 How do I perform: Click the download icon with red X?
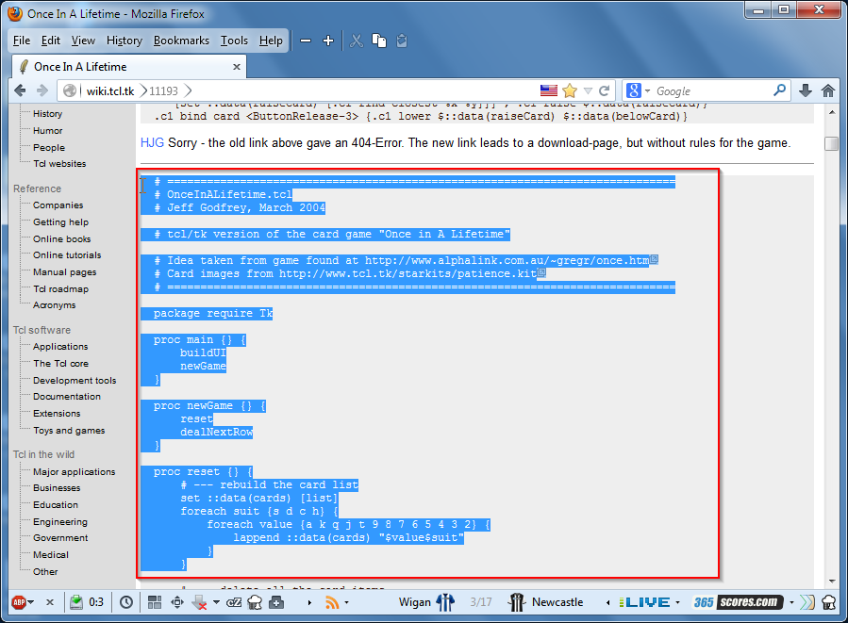[x=200, y=602]
